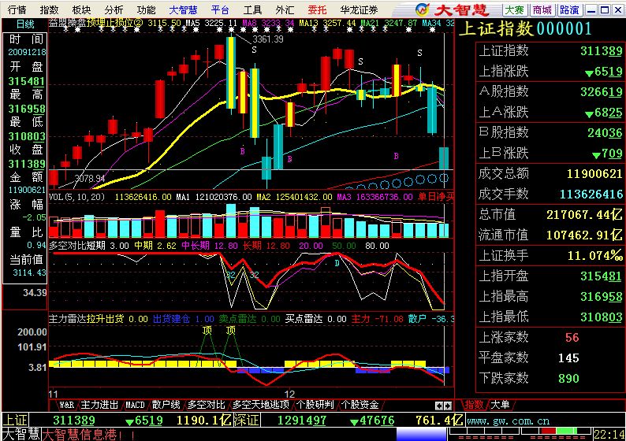This screenshot has width=626, height=441.
Task: Click the 大智慧信息港 ticker text
Action: (x=88, y=434)
